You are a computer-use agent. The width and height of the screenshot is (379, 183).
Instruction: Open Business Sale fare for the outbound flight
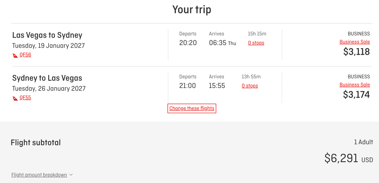[355, 41]
